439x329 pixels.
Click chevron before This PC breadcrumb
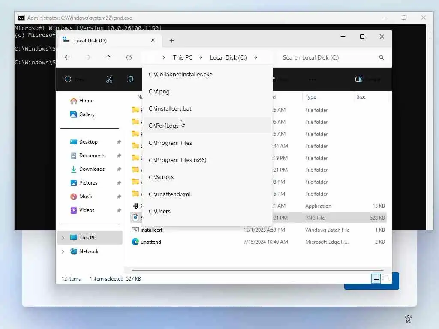164,57
